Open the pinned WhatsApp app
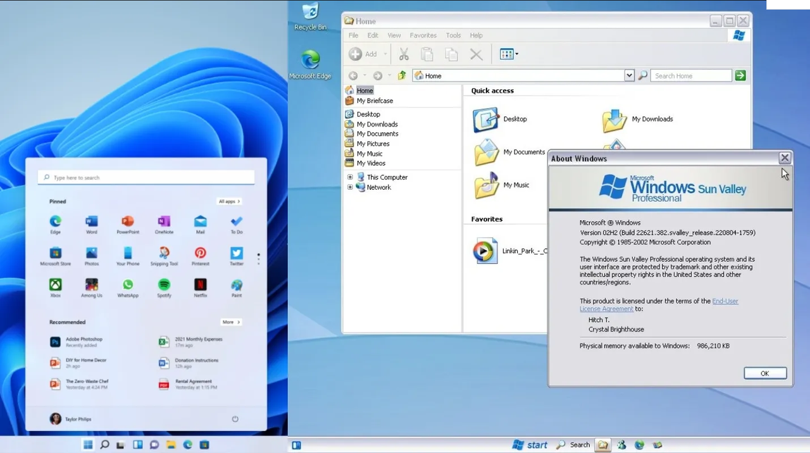 coord(128,287)
